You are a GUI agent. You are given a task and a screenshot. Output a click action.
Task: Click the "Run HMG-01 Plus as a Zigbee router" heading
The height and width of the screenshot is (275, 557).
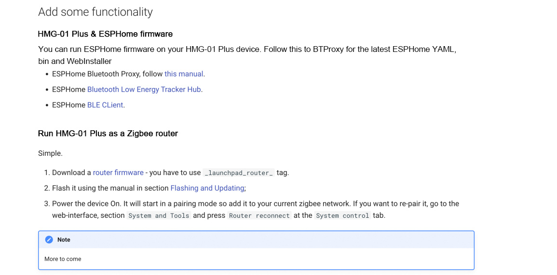tap(108, 134)
